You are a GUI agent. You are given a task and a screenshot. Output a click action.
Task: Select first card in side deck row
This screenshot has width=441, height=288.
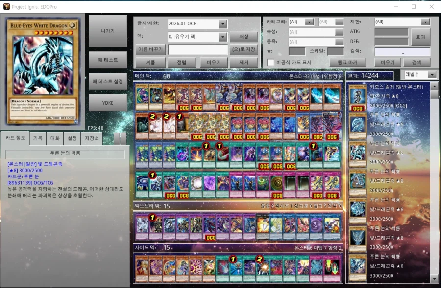click(x=142, y=266)
